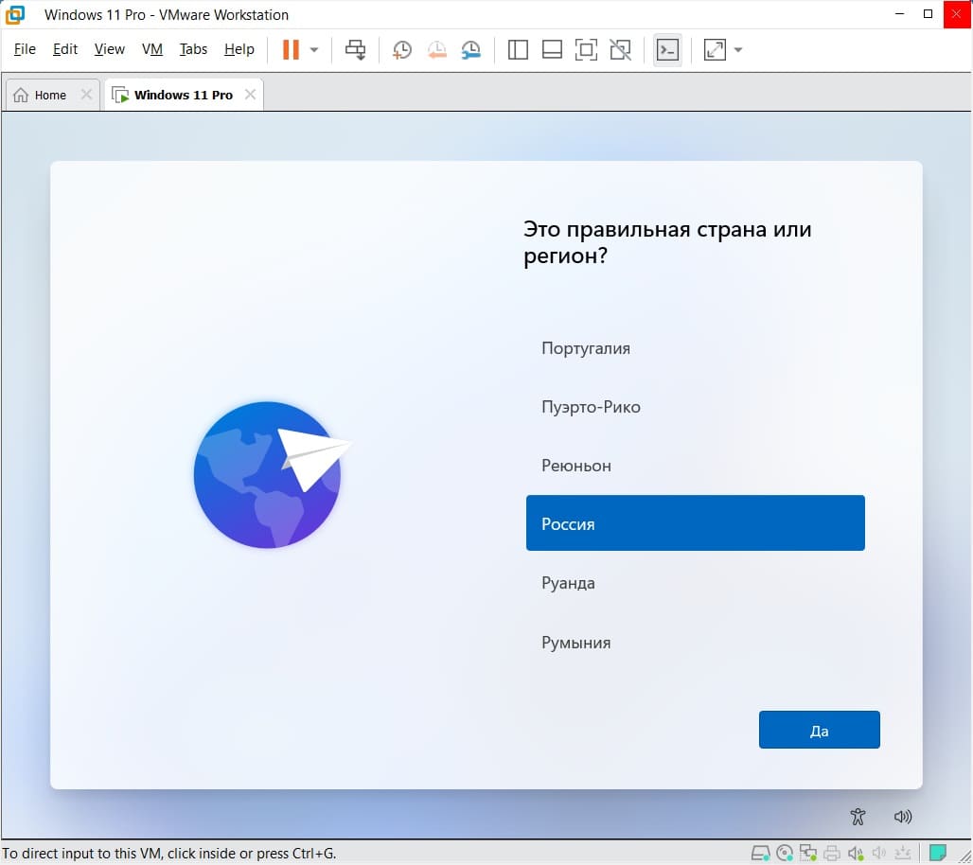Toggle the thumbnail bar view

[x=552, y=49]
